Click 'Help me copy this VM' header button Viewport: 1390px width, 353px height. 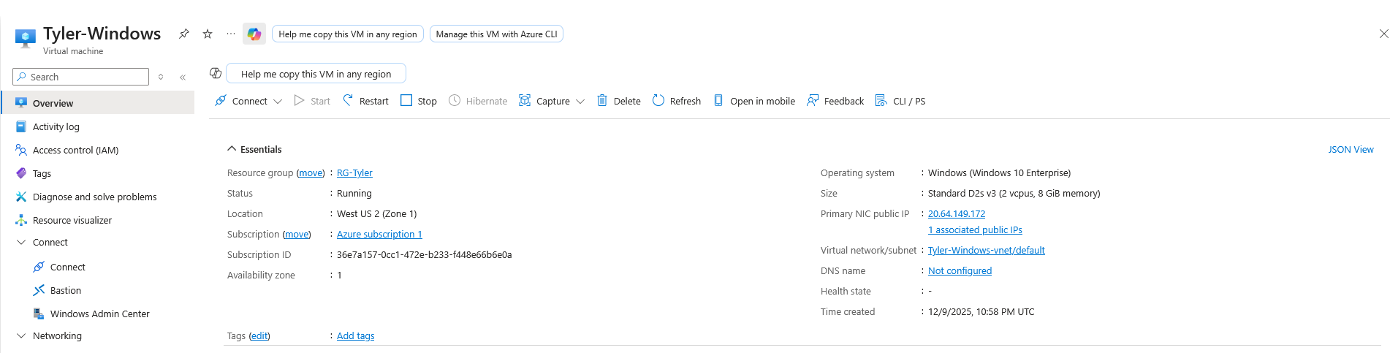point(348,34)
